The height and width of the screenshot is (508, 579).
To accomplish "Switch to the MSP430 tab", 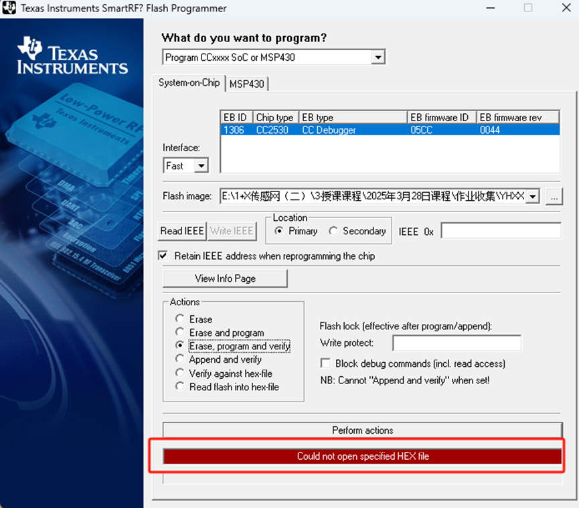I will (x=246, y=84).
